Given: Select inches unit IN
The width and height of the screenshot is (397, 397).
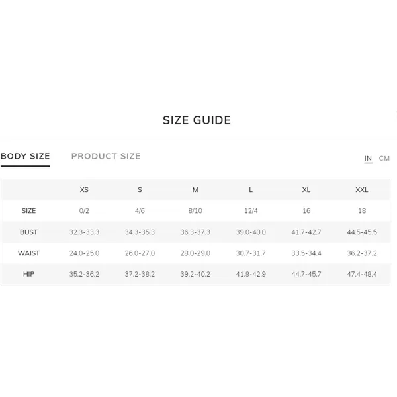Looking at the screenshot, I should point(368,159).
